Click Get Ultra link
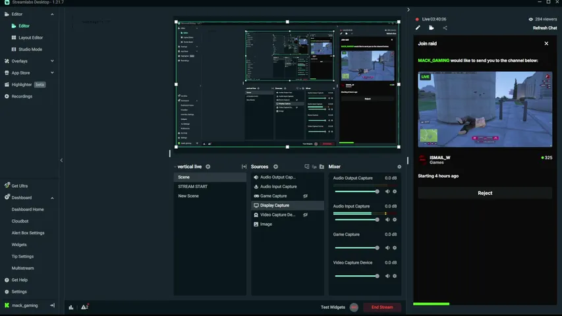562x316 pixels. [16, 186]
